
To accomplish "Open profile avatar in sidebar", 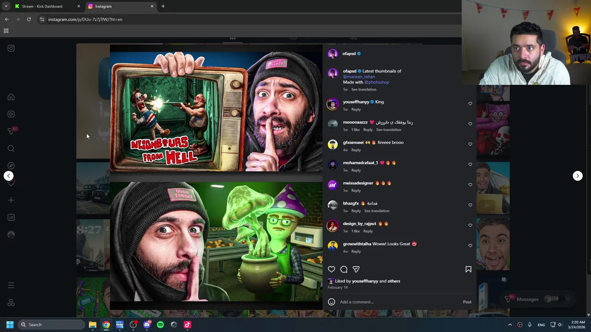I will pyautogui.click(x=11, y=235).
